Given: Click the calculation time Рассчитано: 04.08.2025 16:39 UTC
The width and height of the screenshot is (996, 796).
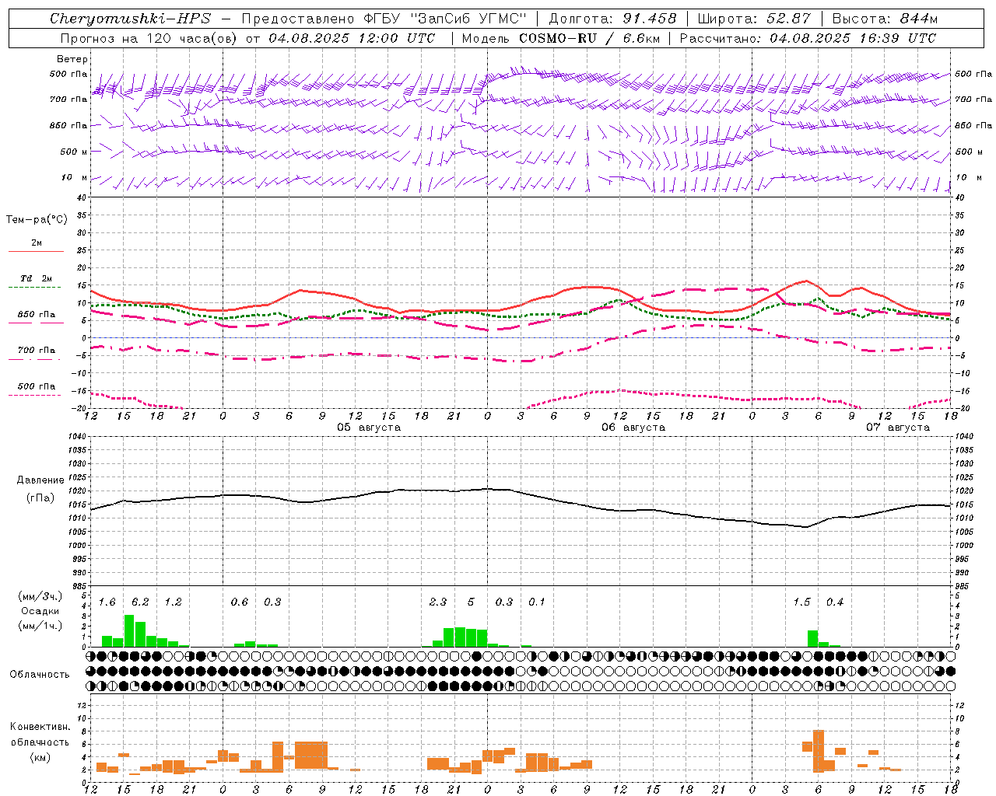Looking at the screenshot, I should (x=808, y=38).
